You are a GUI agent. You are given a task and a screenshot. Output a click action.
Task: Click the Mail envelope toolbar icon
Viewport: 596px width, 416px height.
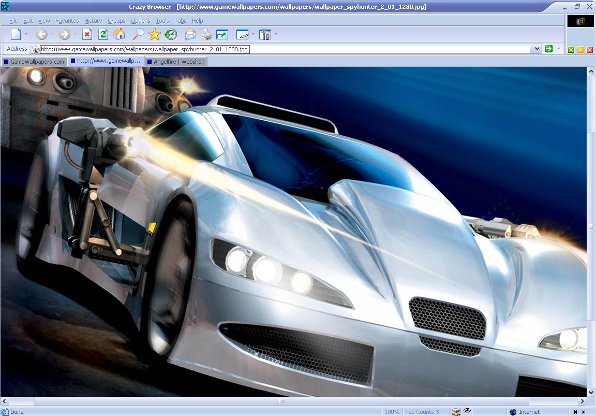(x=190, y=35)
